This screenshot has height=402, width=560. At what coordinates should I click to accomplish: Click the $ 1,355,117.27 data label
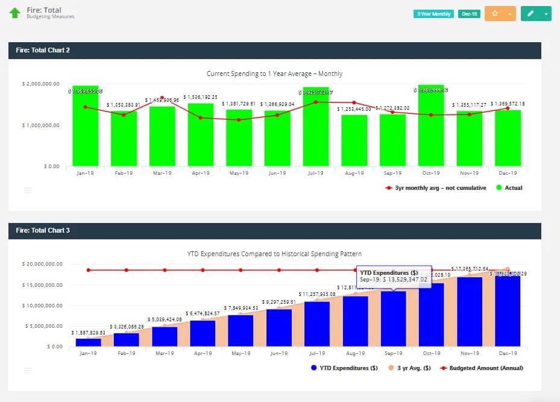point(469,105)
